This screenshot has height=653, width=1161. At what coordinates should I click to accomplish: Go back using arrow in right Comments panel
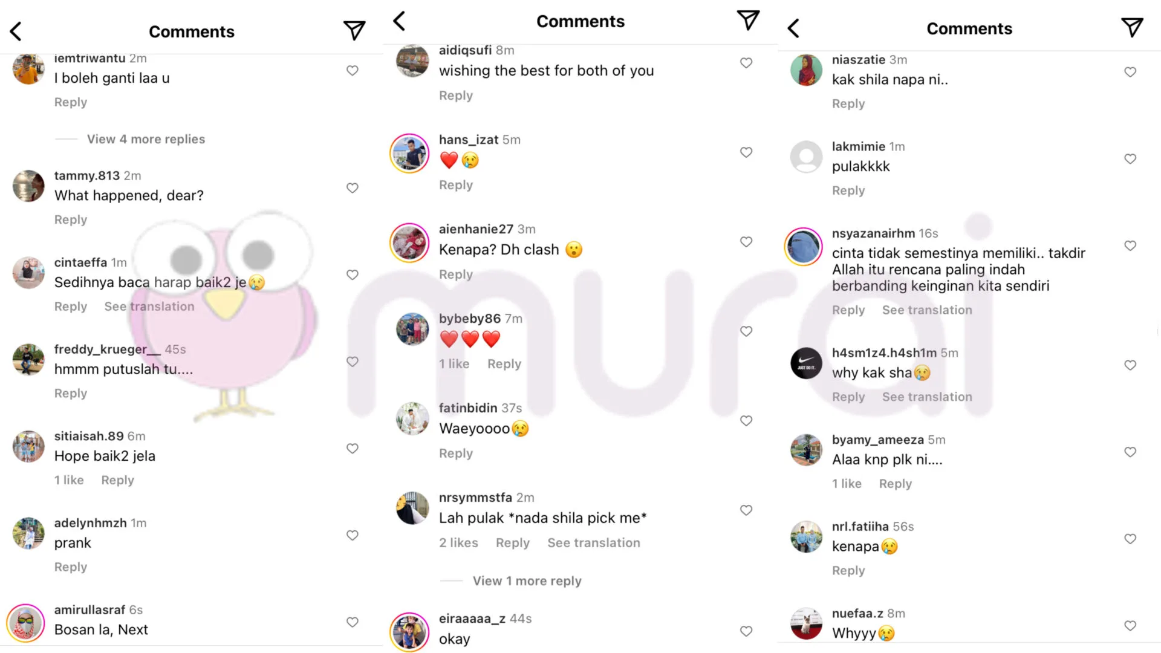(793, 28)
